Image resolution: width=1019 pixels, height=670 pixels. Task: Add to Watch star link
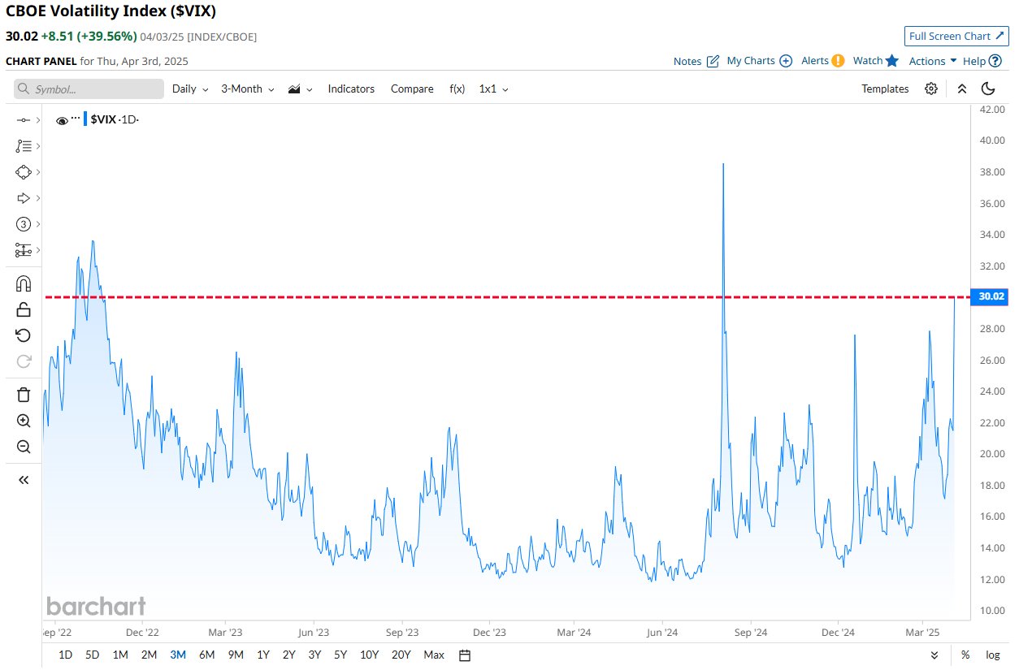tap(876, 61)
